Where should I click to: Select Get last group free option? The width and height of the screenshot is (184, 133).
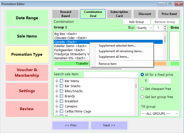tap(142, 97)
